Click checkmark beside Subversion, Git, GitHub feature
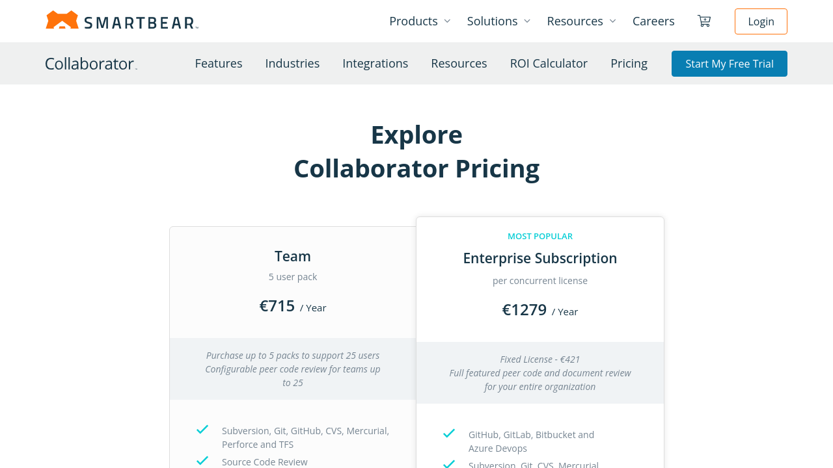The image size is (833, 468). click(202, 430)
